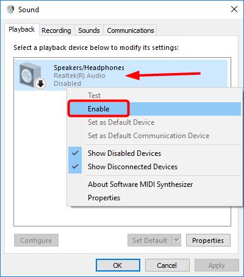Screen dimensions: 244x277
Task: Expand the Set Default dropdown arrow
Action: [176, 240]
